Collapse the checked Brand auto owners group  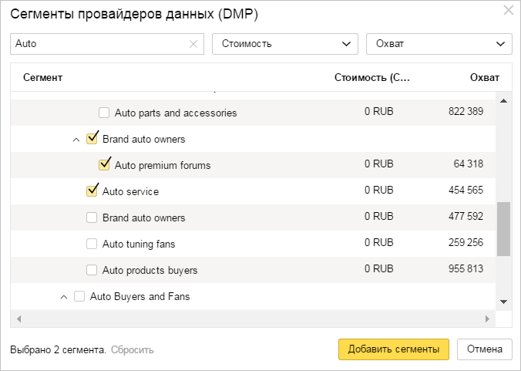tap(76, 140)
